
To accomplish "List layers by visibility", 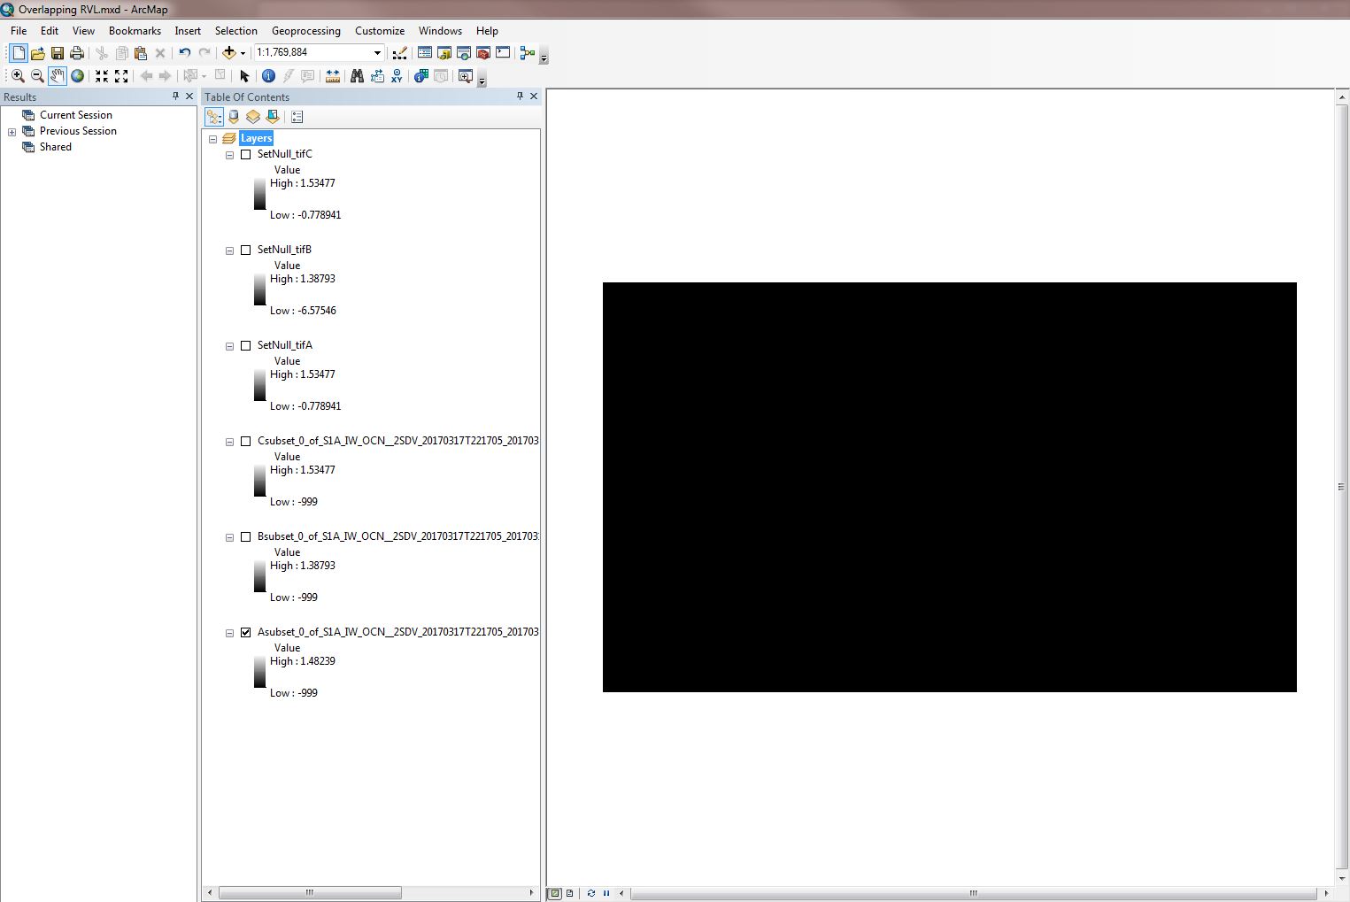I will tap(253, 117).
